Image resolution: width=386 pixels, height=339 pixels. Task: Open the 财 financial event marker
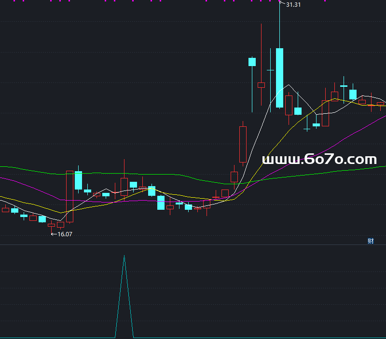click(x=371, y=241)
